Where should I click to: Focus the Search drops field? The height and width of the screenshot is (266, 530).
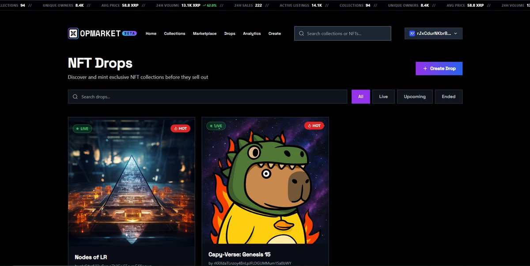(x=208, y=97)
